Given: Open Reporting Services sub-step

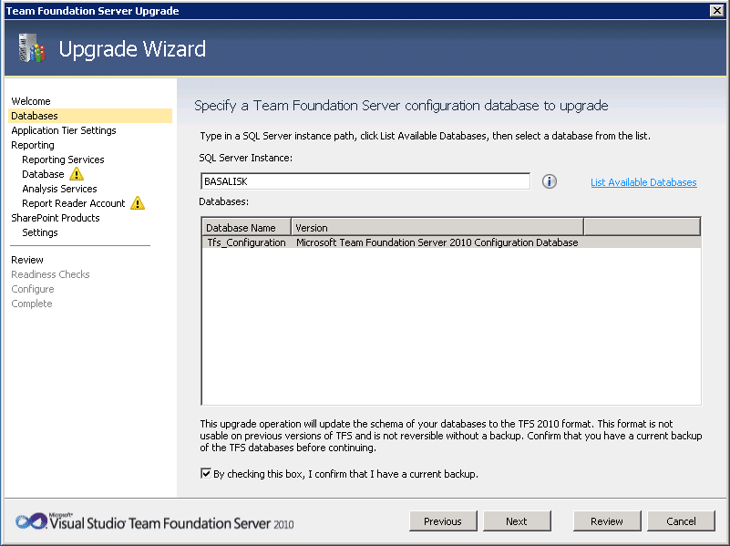Looking at the screenshot, I should pyautogui.click(x=63, y=160).
